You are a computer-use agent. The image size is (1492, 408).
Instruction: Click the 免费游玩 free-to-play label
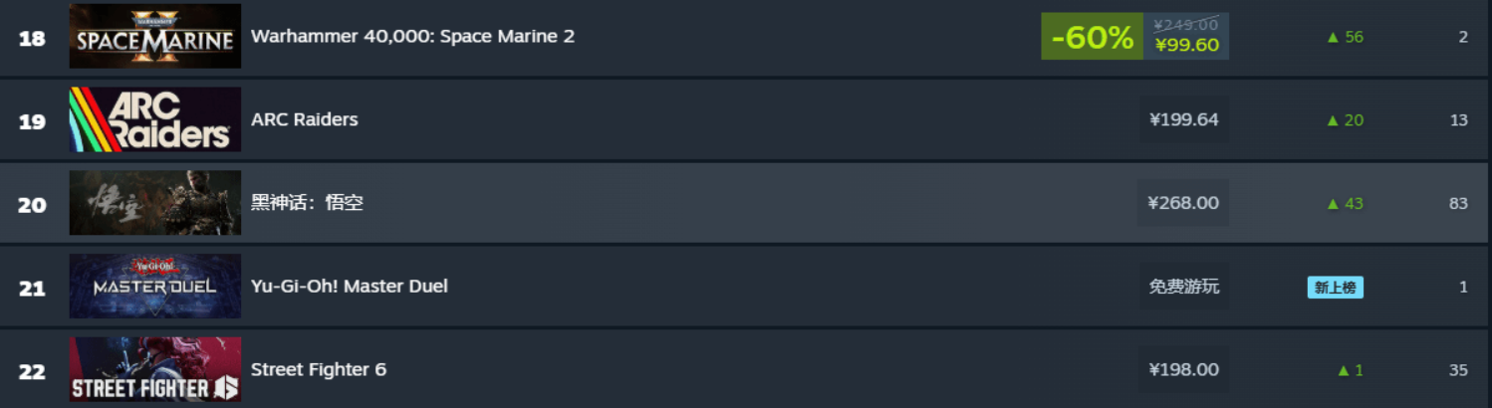click(x=1183, y=287)
